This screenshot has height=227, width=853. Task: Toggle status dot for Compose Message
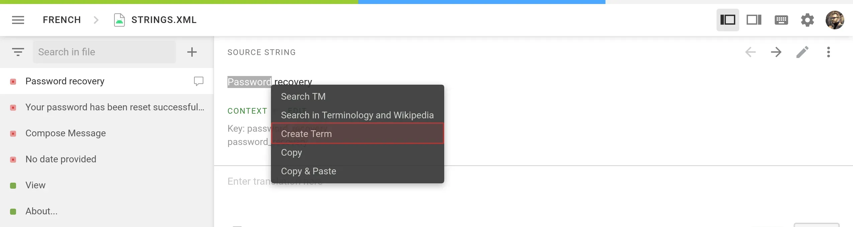pos(13,134)
